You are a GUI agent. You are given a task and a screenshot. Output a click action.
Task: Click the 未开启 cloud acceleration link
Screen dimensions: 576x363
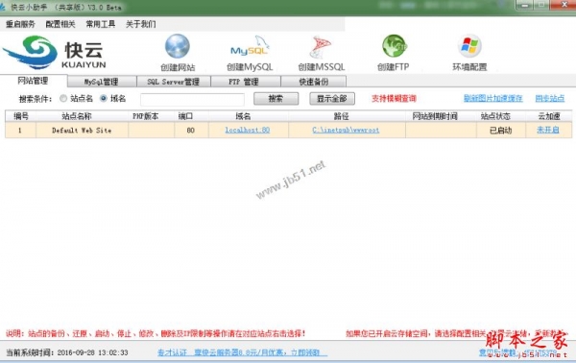pyautogui.click(x=548, y=130)
